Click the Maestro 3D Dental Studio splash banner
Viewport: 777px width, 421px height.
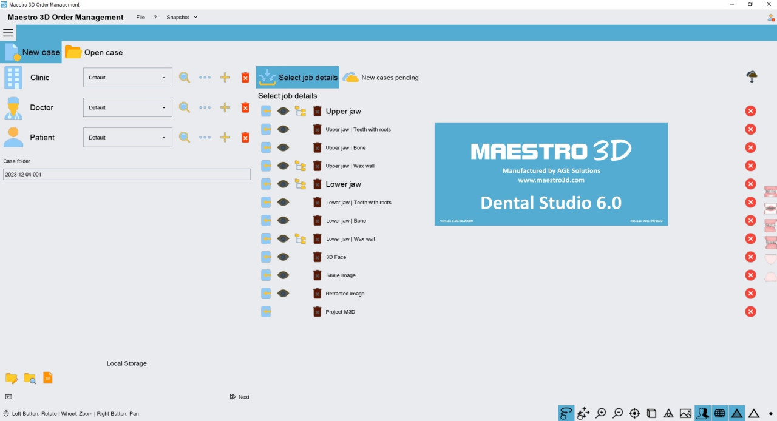click(x=551, y=174)
